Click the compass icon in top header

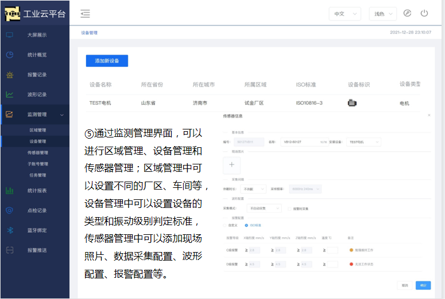tap(408, 13)
